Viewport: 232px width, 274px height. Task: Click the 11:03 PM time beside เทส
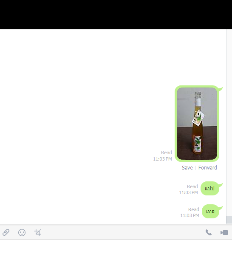[x=190, y=215]
